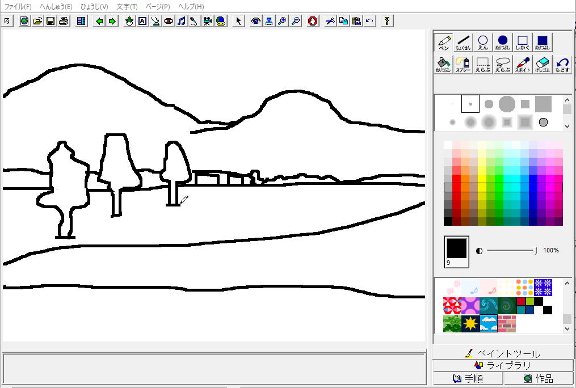576x388 pixels.
Task: Expand the ライブラリ panel section
Action: 503,366
